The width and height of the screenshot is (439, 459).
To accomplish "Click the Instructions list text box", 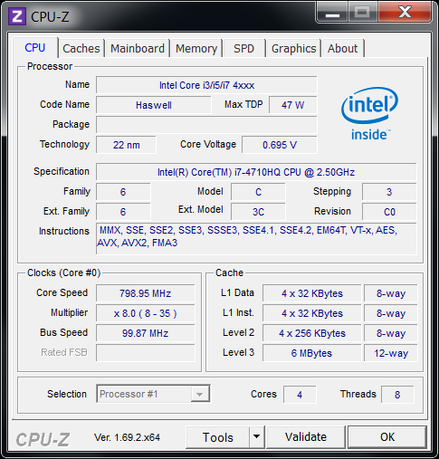I will click(x=256, y=238).
